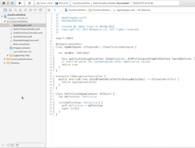Open the Symbol navigator icon
Screen dimensions: 195x148
pos(10,10)
